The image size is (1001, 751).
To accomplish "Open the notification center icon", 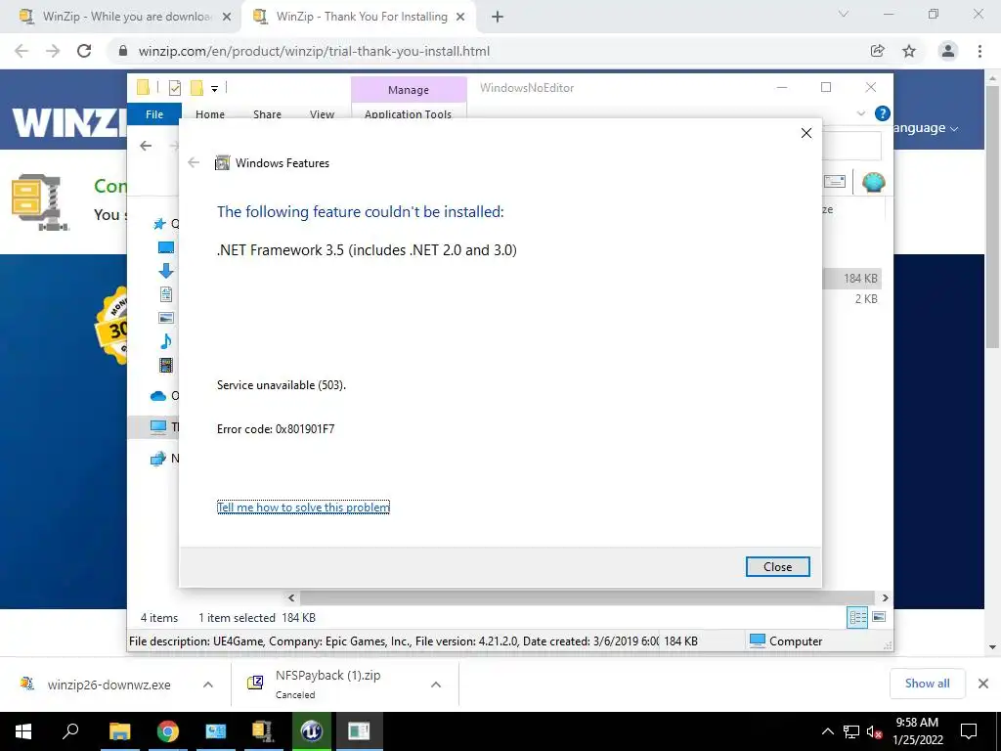I will tap(969, 731).
